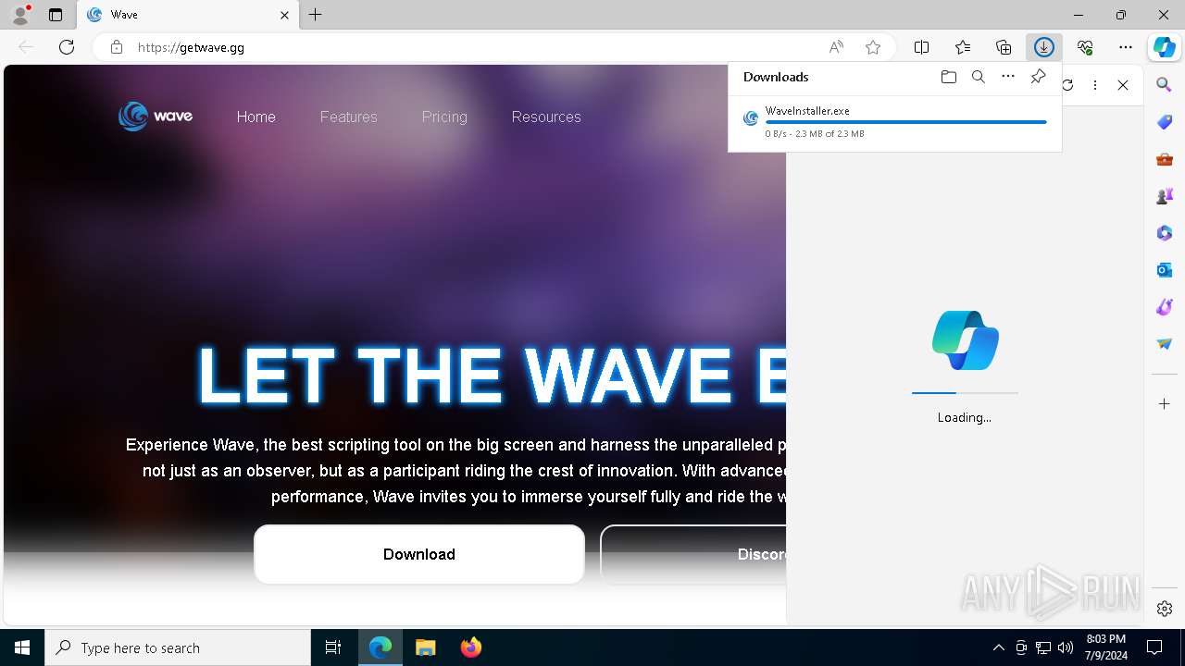The image size is (1185, 666).
Task: Open downloads folder from Downloads panel
Action: tap(948, 77)
